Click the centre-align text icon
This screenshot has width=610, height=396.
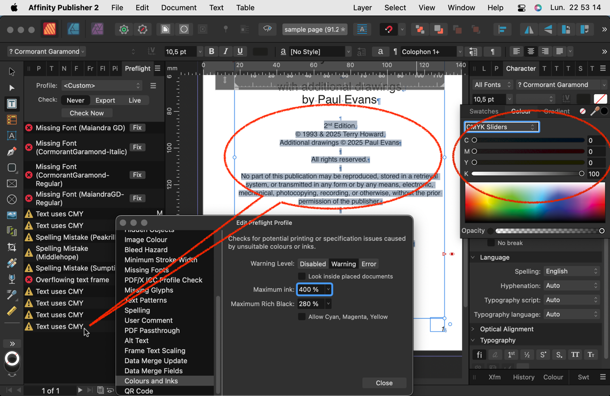coord(531,52)
